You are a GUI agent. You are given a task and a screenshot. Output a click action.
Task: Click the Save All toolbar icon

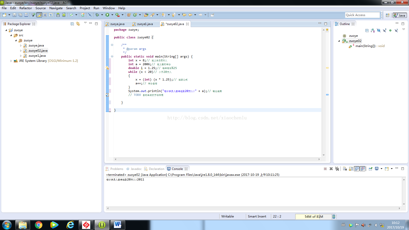point(20,15)
